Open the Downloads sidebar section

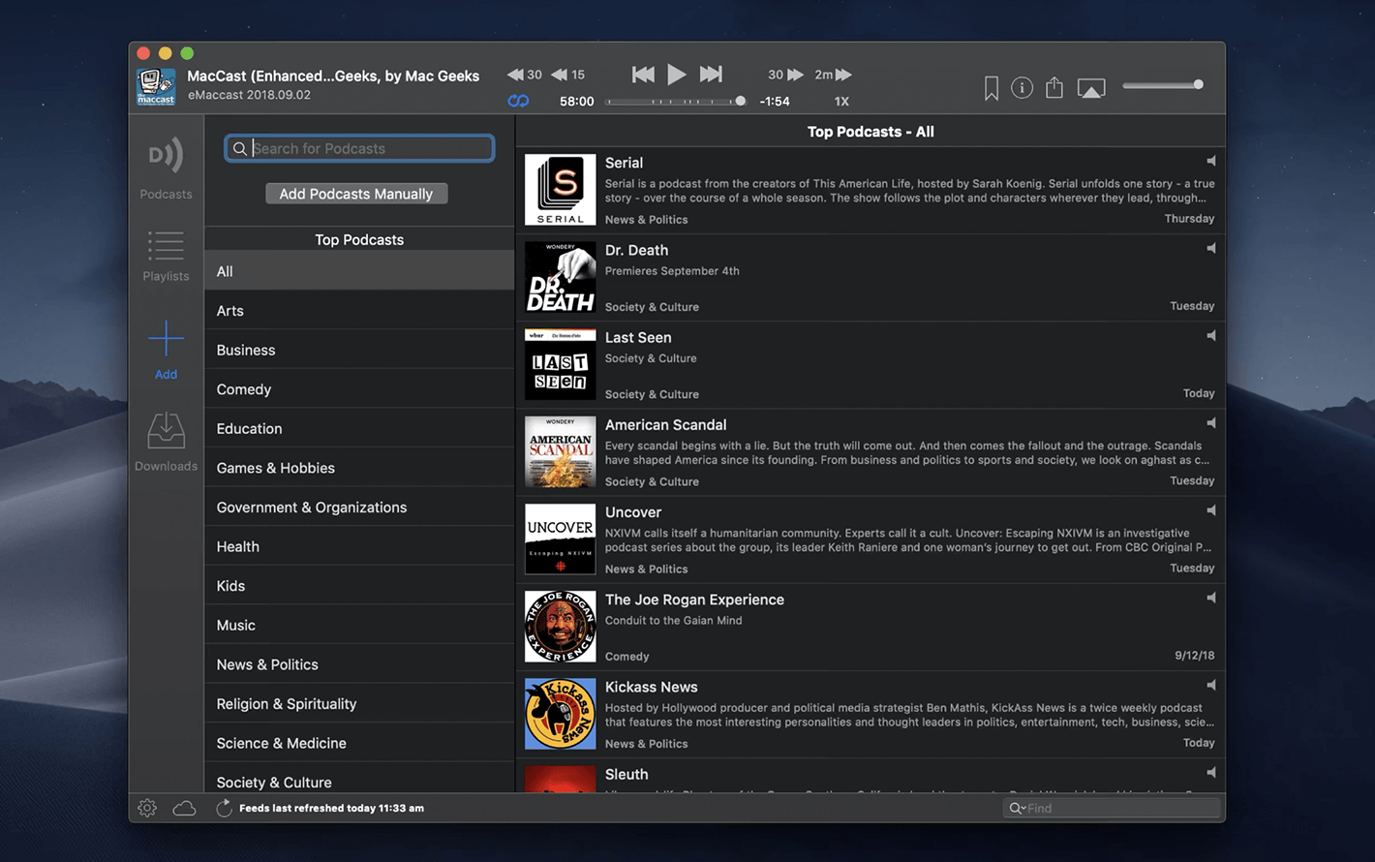(x=166, y=442)
